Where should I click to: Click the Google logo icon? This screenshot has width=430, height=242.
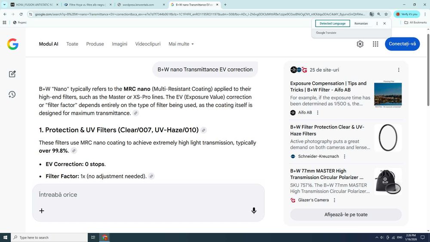point(12,44)
